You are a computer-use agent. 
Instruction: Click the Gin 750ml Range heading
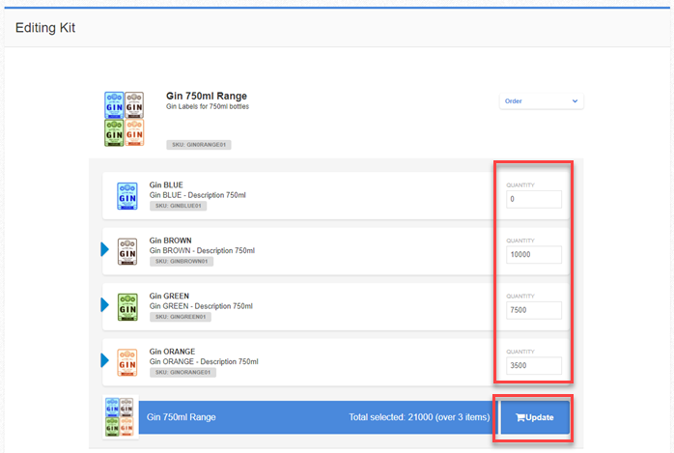coord(207,96)
